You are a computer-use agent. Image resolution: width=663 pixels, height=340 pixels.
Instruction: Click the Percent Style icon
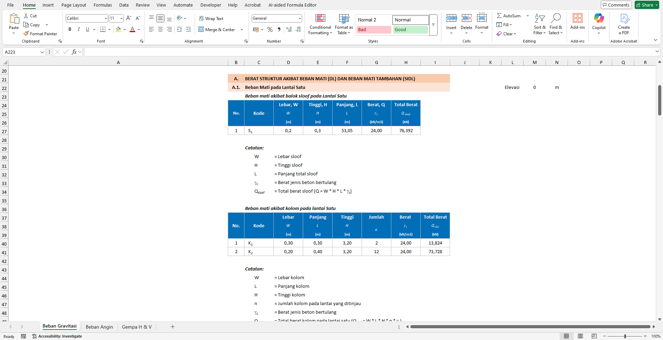tap(270, 30)
